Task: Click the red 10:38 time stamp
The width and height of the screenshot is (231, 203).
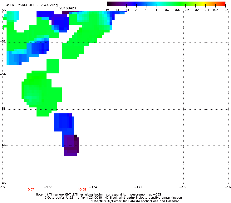Action: pos(82,190)
